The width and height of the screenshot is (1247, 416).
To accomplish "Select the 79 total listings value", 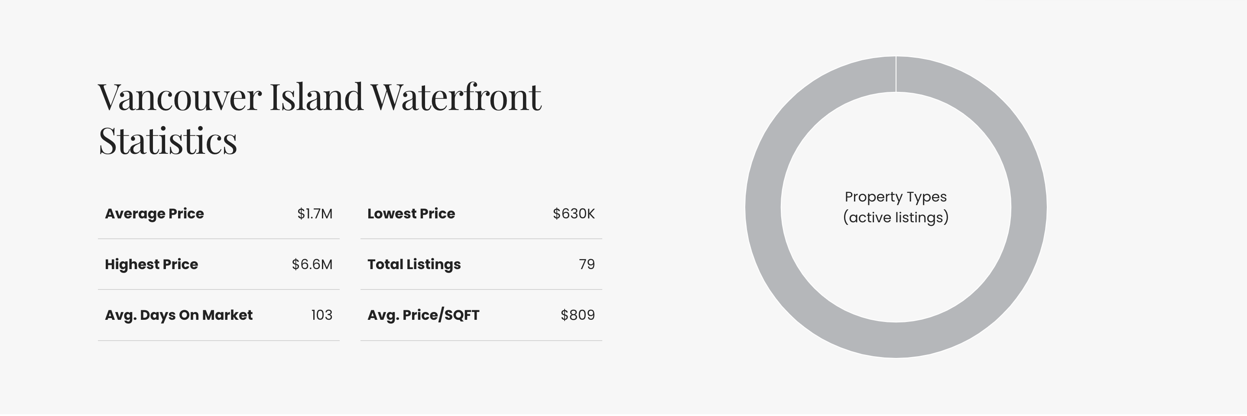I will [x=587, y=264].
